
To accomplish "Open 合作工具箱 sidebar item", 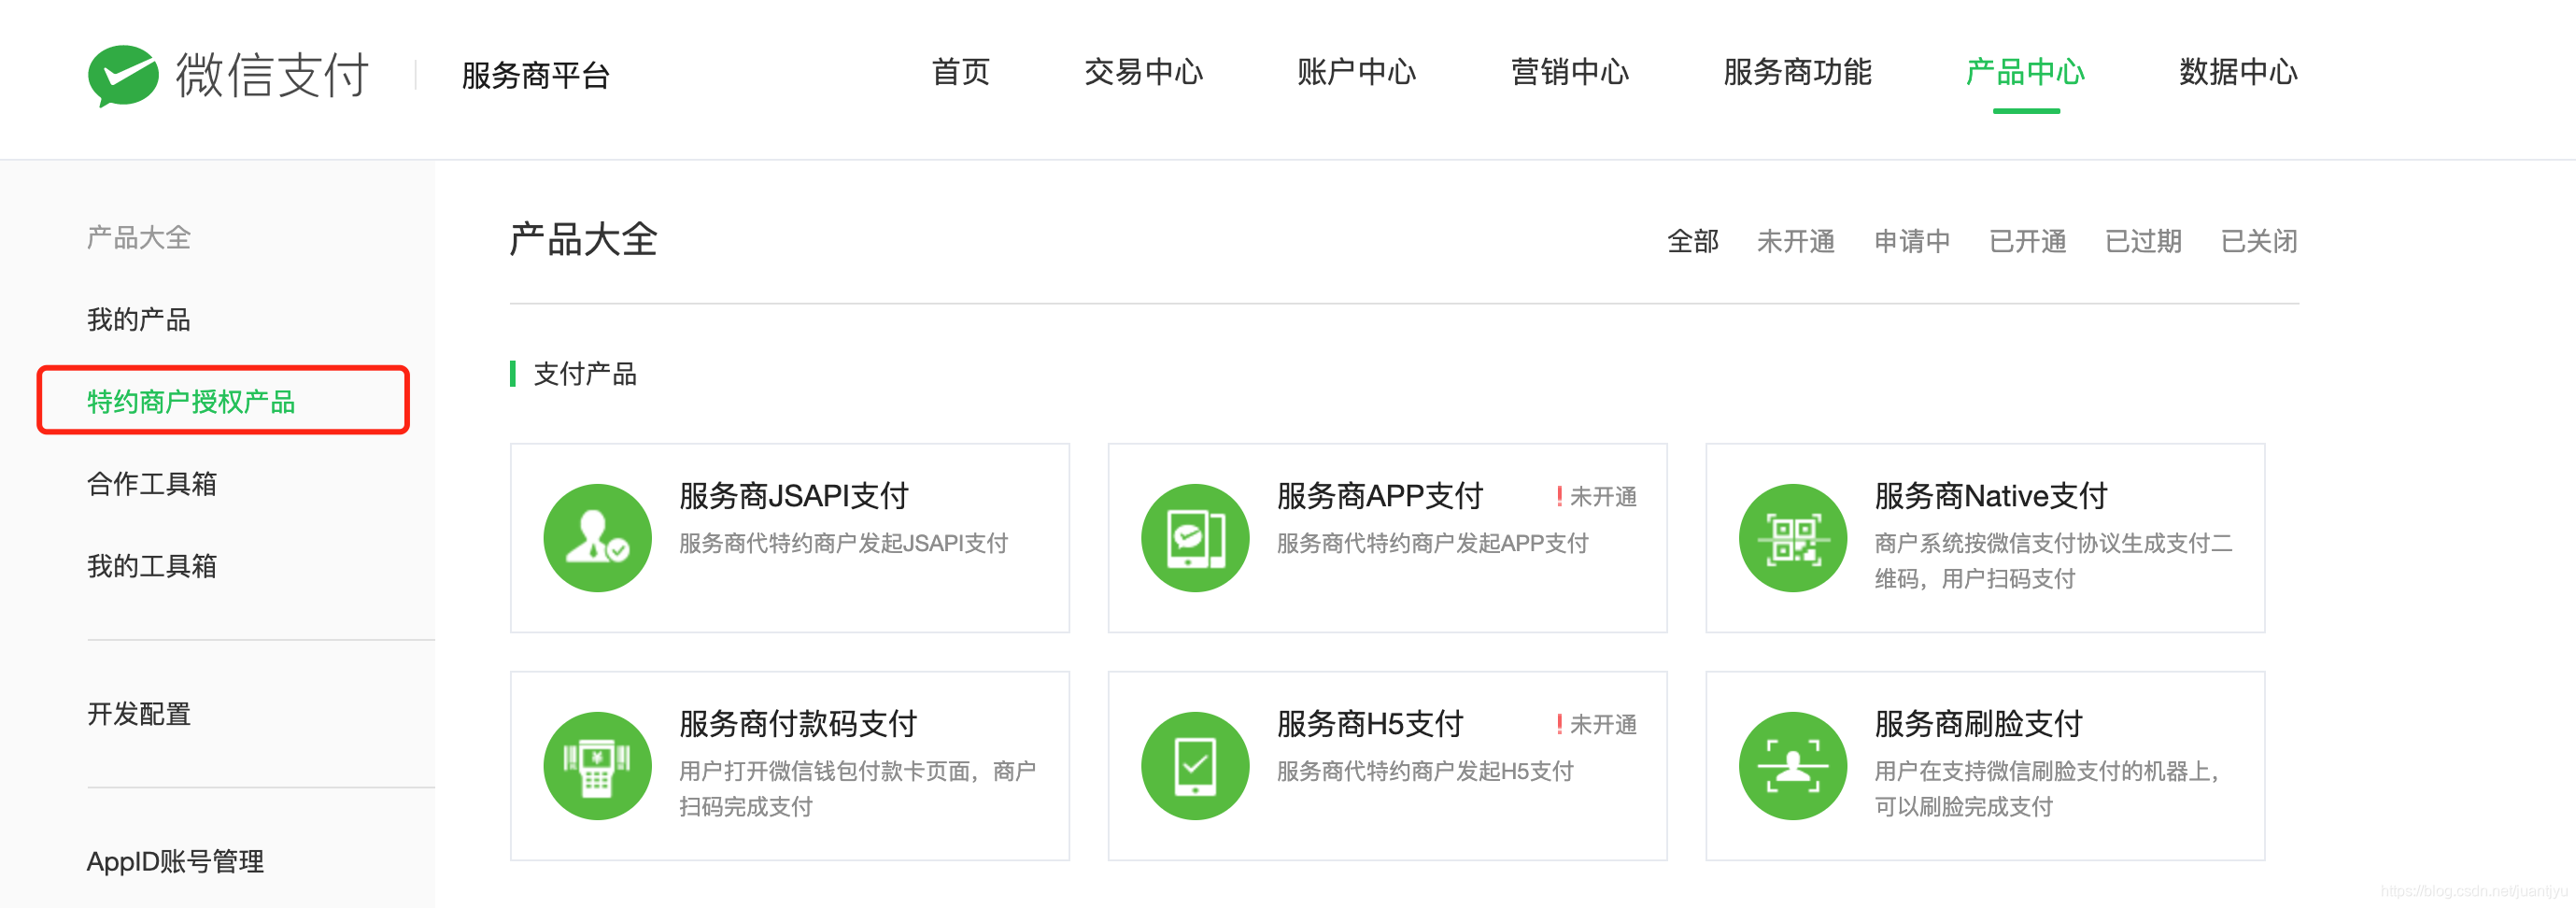I will click(152, 484).
